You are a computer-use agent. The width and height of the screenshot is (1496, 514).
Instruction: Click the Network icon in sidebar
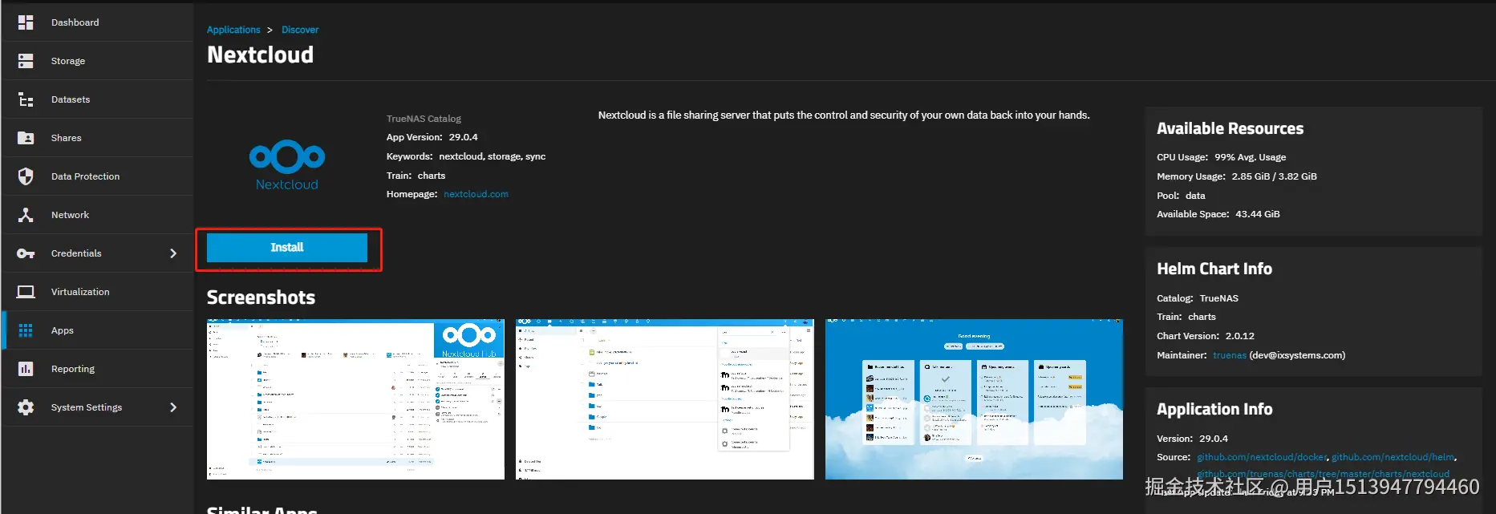[26, 215]
